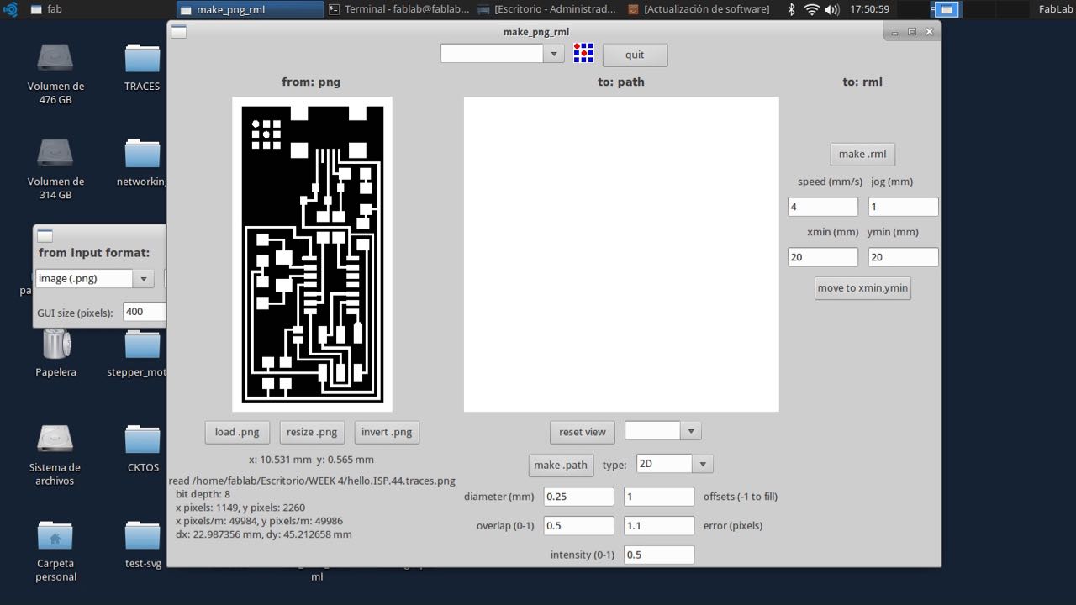The width and height of the screenshot is (1076, 605).
Task: Open the make_png_rml window menu icon
Action: 178,32
